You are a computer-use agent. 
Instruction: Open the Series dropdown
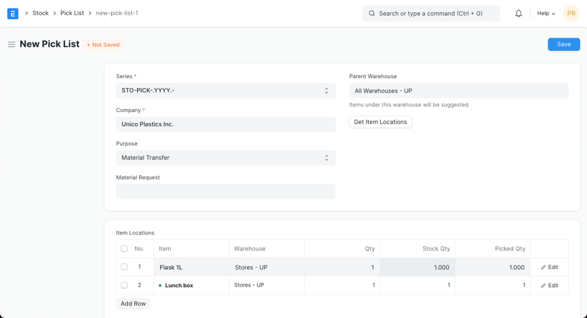pyautogui.click(x=226, y=91)
